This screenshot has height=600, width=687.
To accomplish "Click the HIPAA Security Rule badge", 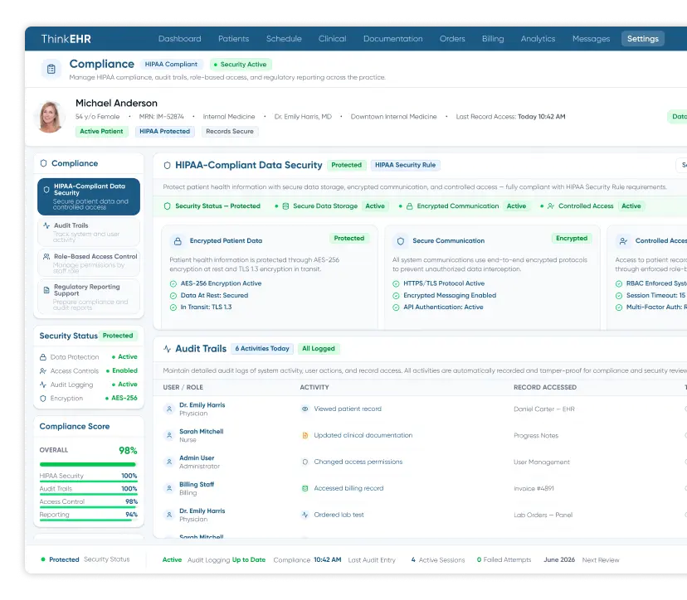I will [x=405, y=165].
